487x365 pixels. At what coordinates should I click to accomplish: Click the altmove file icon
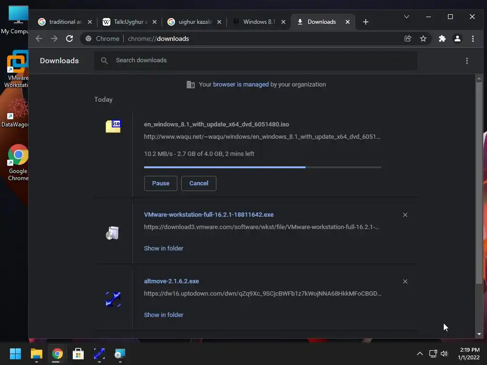point(113,299)
